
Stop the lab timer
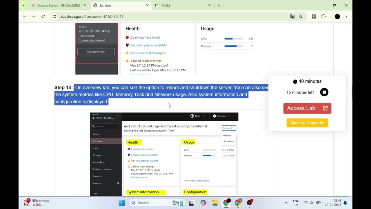[324, 92]
